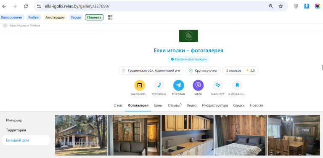Reload the page with the refresh icon

point(26,6)
